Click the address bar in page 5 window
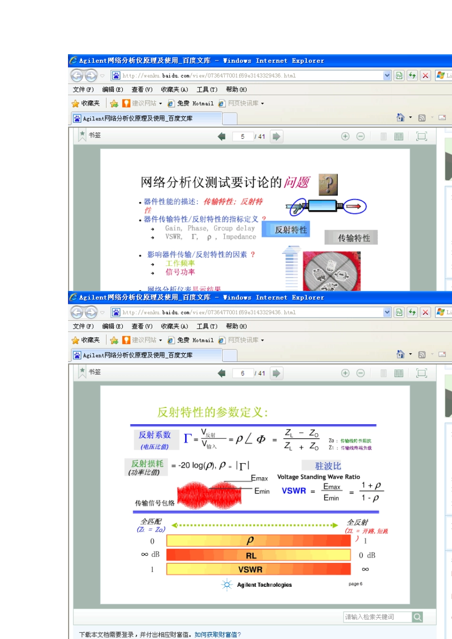The width and height of the screenshot is (452, 639). [247, 75]
